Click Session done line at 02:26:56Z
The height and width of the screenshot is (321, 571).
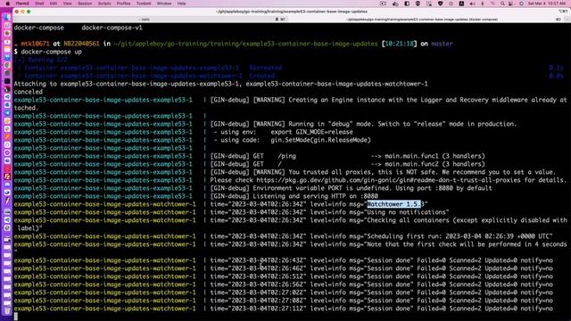284,284
